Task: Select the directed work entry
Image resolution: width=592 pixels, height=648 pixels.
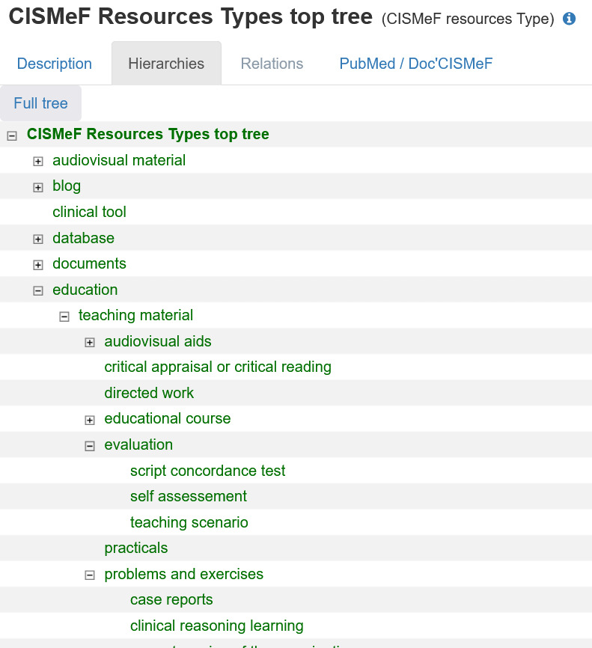Action: coord(149,393)
